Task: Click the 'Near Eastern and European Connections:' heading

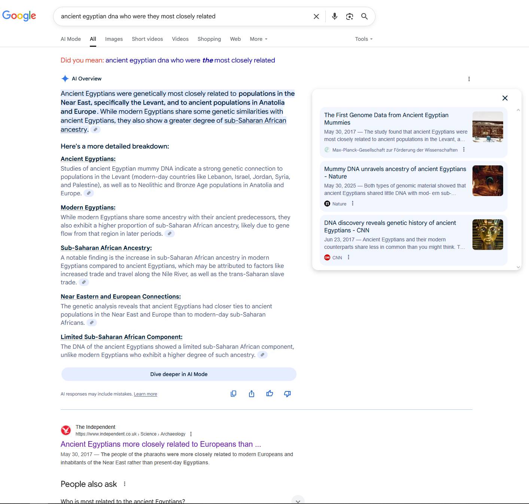Action: [121, 296]
